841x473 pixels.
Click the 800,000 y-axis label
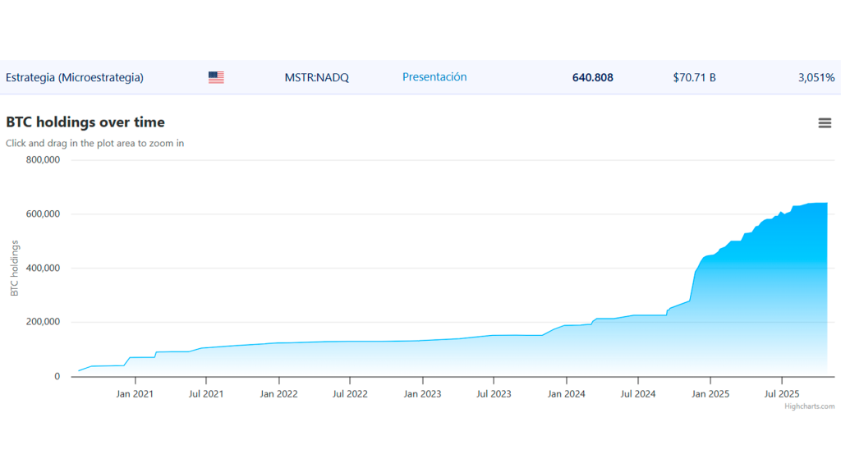coord(43,160)
